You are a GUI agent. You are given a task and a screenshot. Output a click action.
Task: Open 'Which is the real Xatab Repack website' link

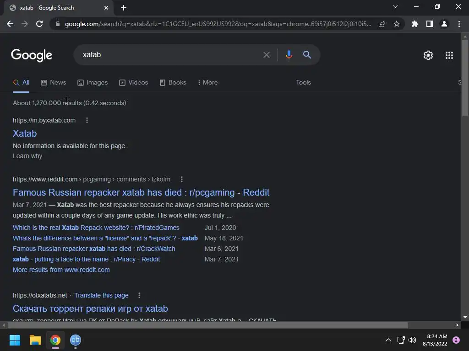coord(96,228)
